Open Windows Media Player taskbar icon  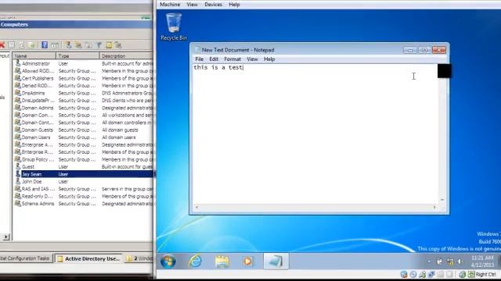point(247,261)
